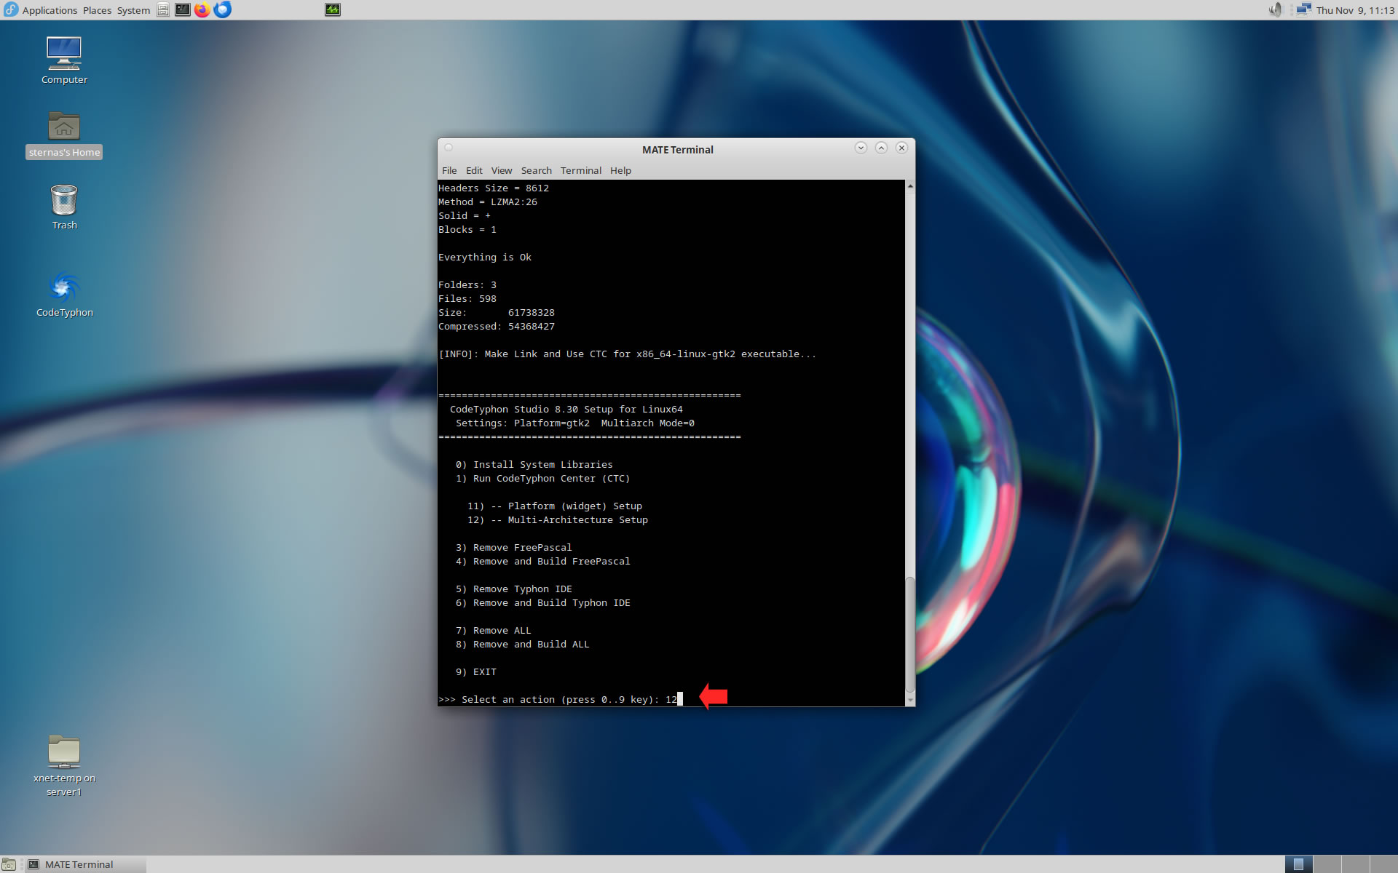Switch to the second workspace in the switcher

[1327, 864]
